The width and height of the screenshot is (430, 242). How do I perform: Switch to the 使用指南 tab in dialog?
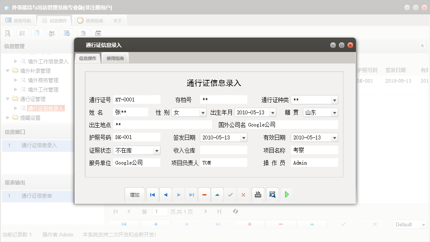(x=115, y=58)
